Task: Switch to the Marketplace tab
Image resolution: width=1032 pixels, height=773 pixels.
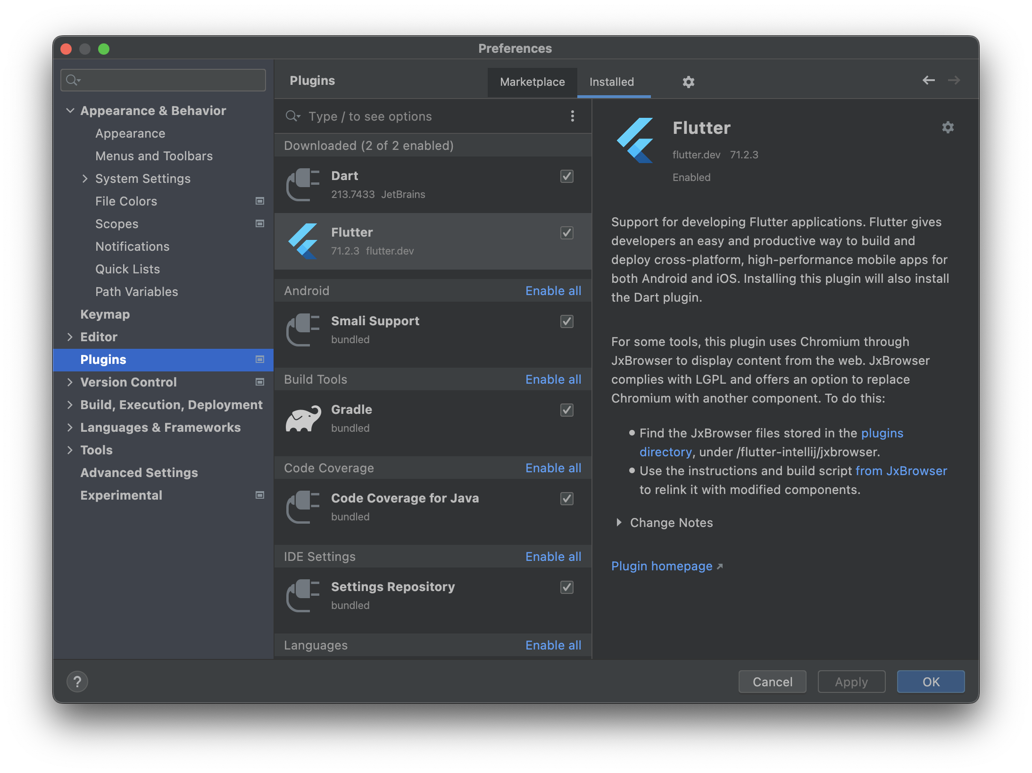Action: click(532, 82)
